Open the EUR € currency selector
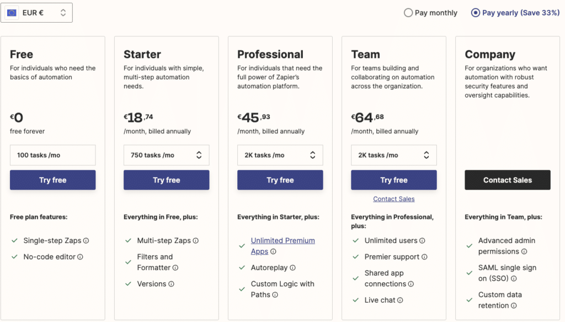This screenshot has width=565, height=322. tap(37, 13)
